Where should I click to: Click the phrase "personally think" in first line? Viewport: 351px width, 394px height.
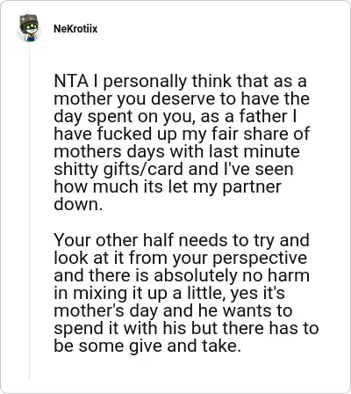point(146,82)
